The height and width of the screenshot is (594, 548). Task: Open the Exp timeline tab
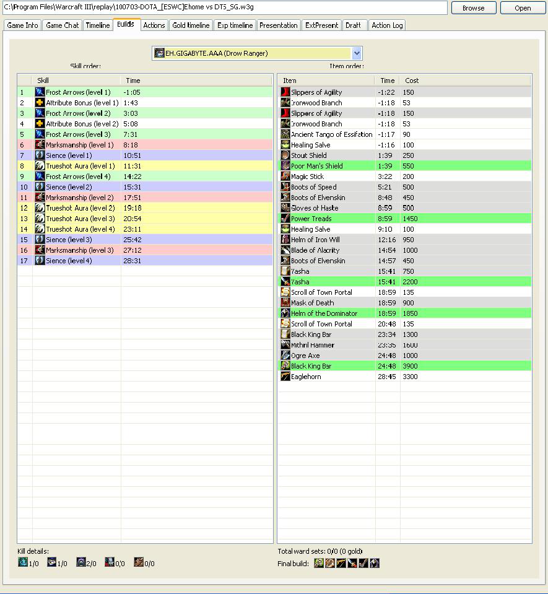tap(235, 25)
